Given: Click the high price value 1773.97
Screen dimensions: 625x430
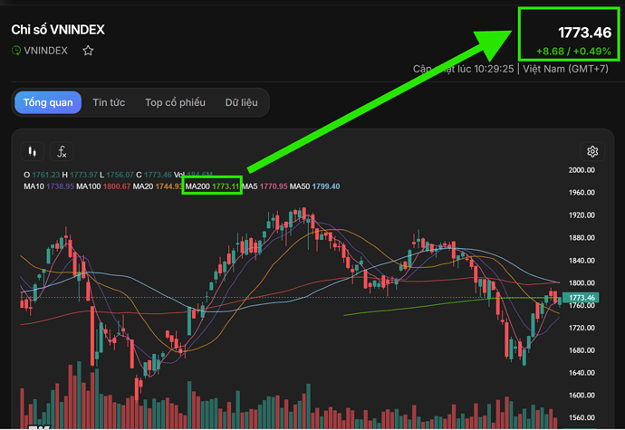Looking at the screenshot, I should point(83,175).
